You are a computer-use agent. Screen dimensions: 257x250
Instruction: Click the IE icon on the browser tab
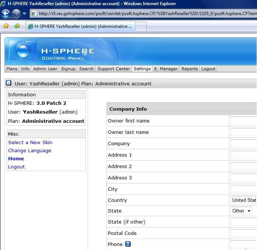point(30,26)
